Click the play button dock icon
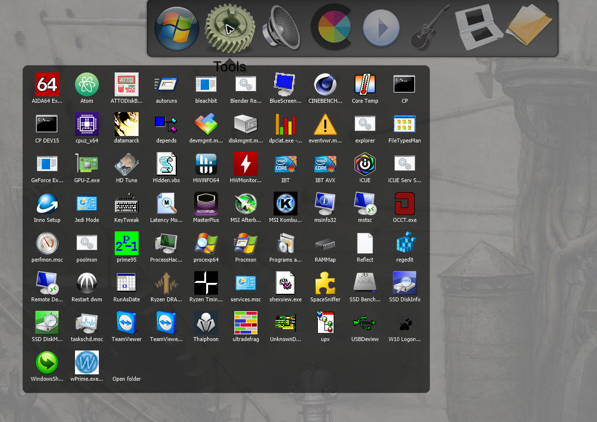This screenshot has width=597, height=422. click(381, 28)
